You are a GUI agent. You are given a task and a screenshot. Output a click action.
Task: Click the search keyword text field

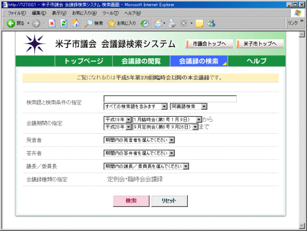point(170,99)
